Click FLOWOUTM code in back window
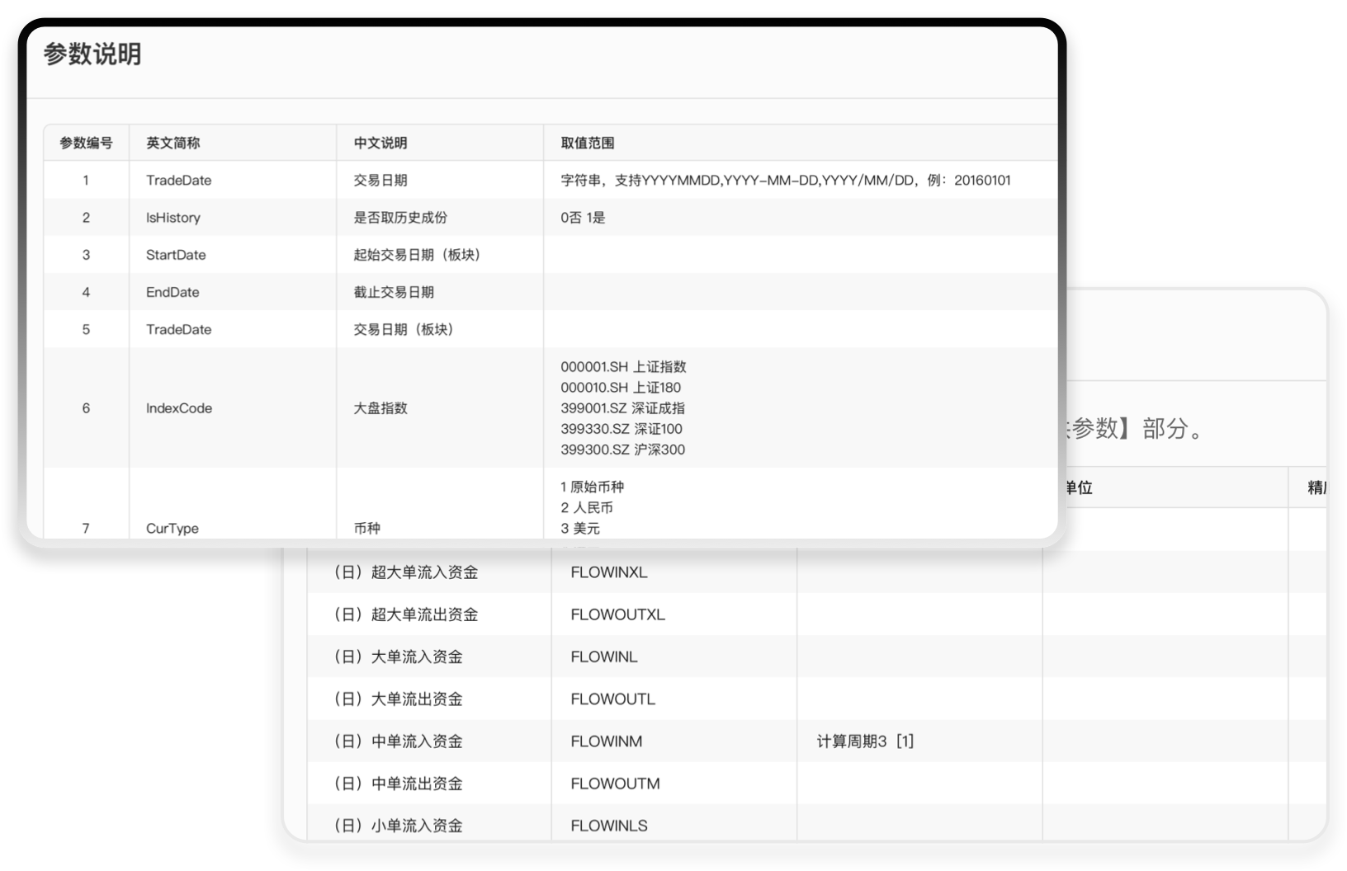Image resolution: width=1347 pixels, height=871 pixels. pyautogui.click(x=615, y=784)
